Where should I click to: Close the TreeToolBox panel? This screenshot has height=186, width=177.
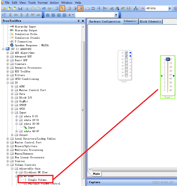(83, 21)
